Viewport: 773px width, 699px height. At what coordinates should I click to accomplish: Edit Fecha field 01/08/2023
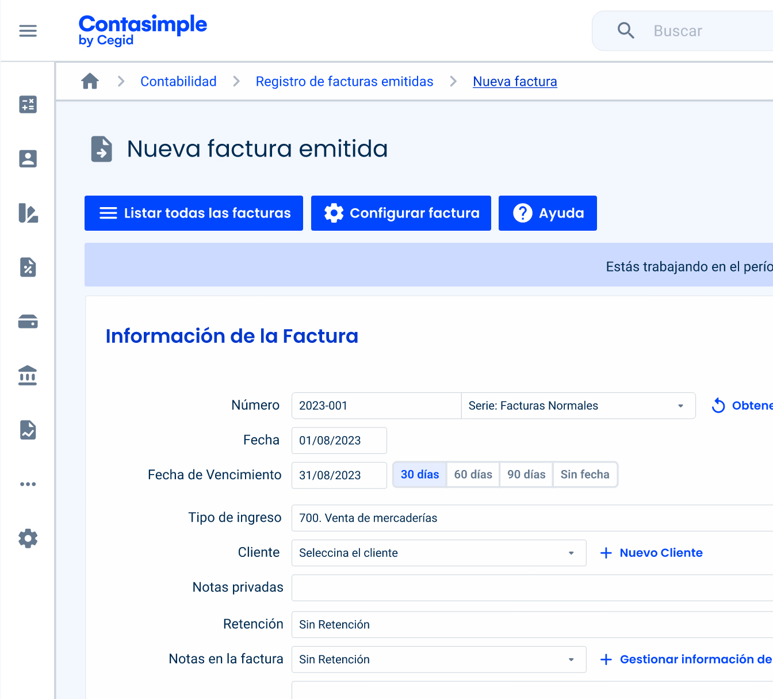[x=339, y=441]
